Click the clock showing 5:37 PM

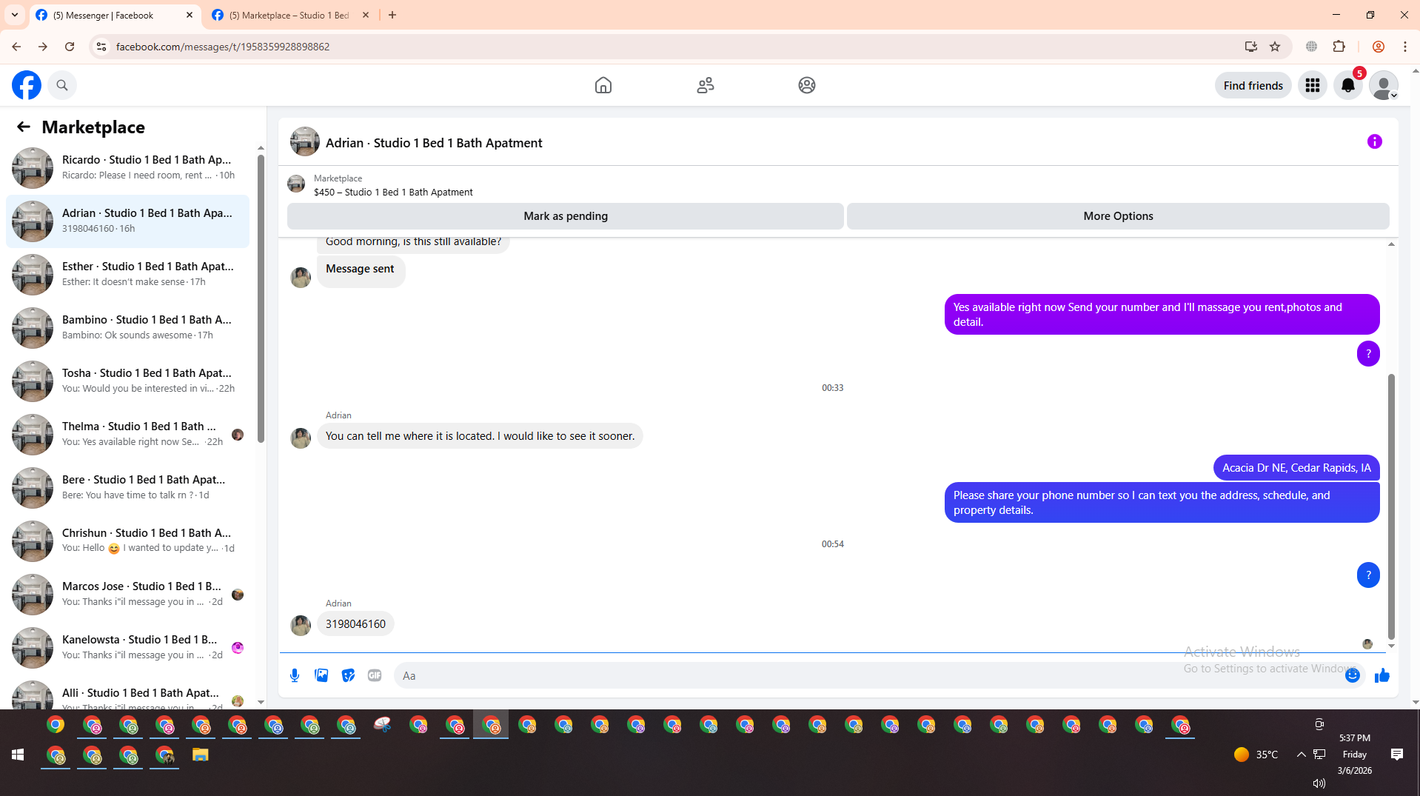[1355, 738]
